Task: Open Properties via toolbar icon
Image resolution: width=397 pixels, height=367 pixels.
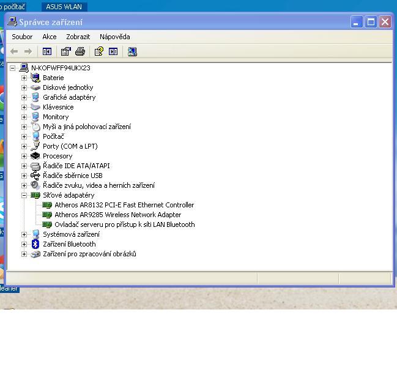Action: (x=66, y=52)
